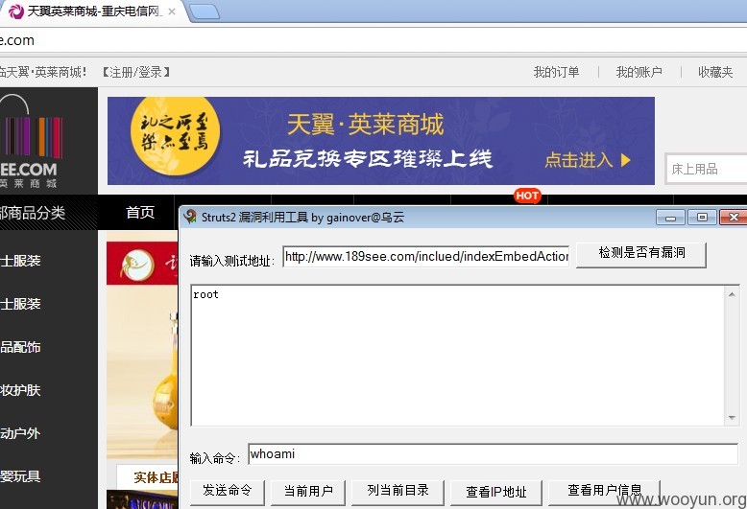Click 查看用户信息 button
This screenshot has height=509, width=747.
[604, 492]
